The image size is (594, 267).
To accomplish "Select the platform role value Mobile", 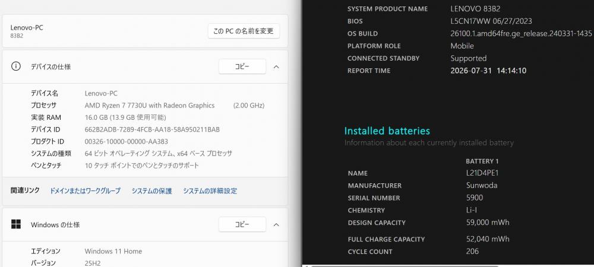I will click(462, 46).
